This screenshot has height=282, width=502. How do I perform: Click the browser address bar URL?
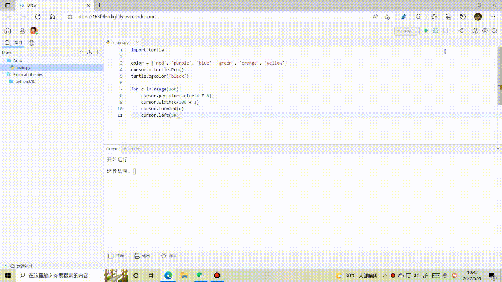coord(116,16)
